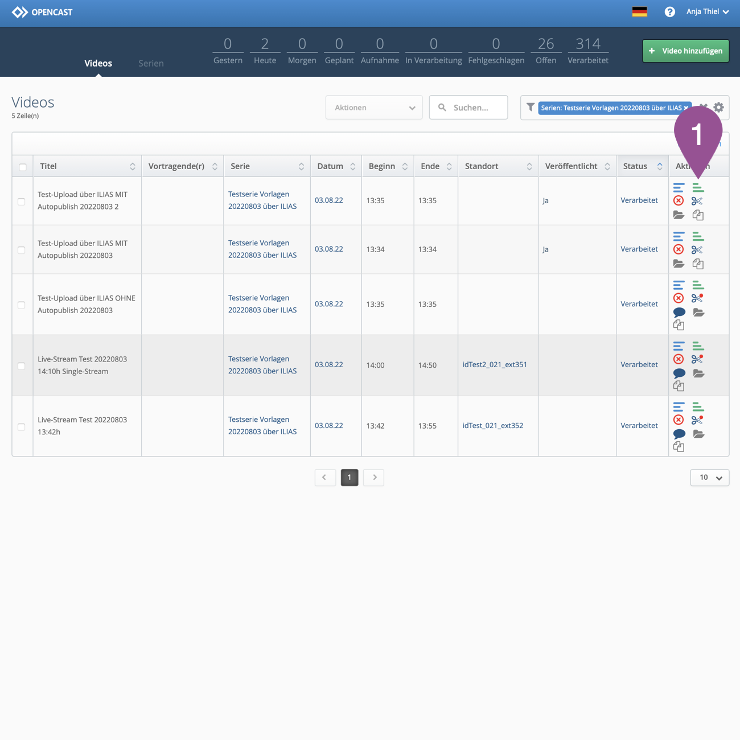Focus the Suchen search field

[x=475, y=108]
